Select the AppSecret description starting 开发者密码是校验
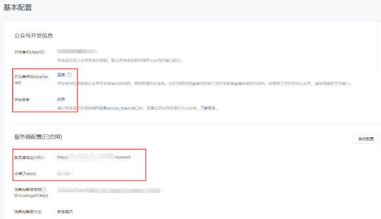This screenshot has width=381, height=219. click(x=204, y=84)
